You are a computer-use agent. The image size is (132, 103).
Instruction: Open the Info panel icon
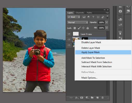click(120, 11)
